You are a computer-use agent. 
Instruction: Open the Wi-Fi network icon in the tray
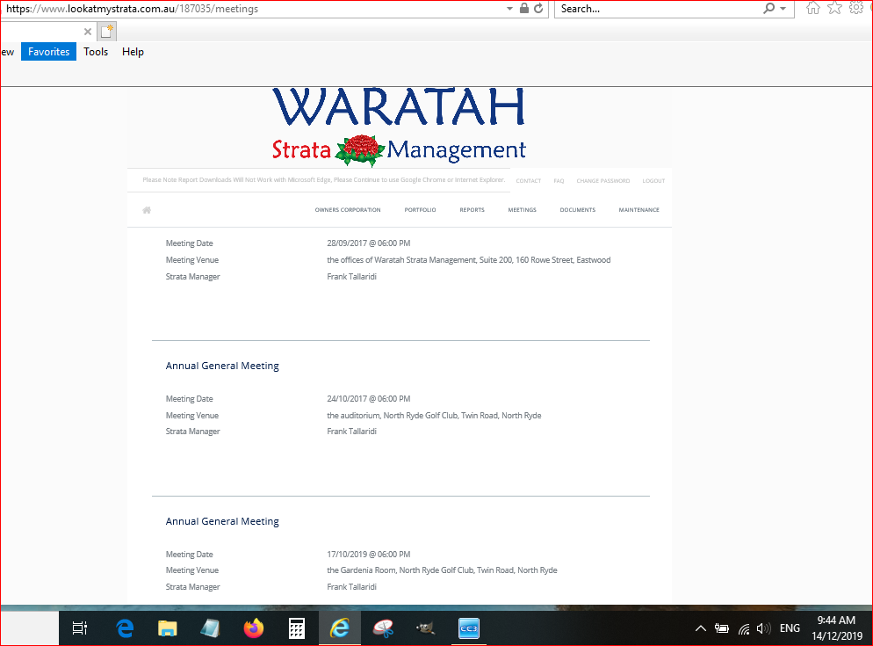(x=744, y=628)
